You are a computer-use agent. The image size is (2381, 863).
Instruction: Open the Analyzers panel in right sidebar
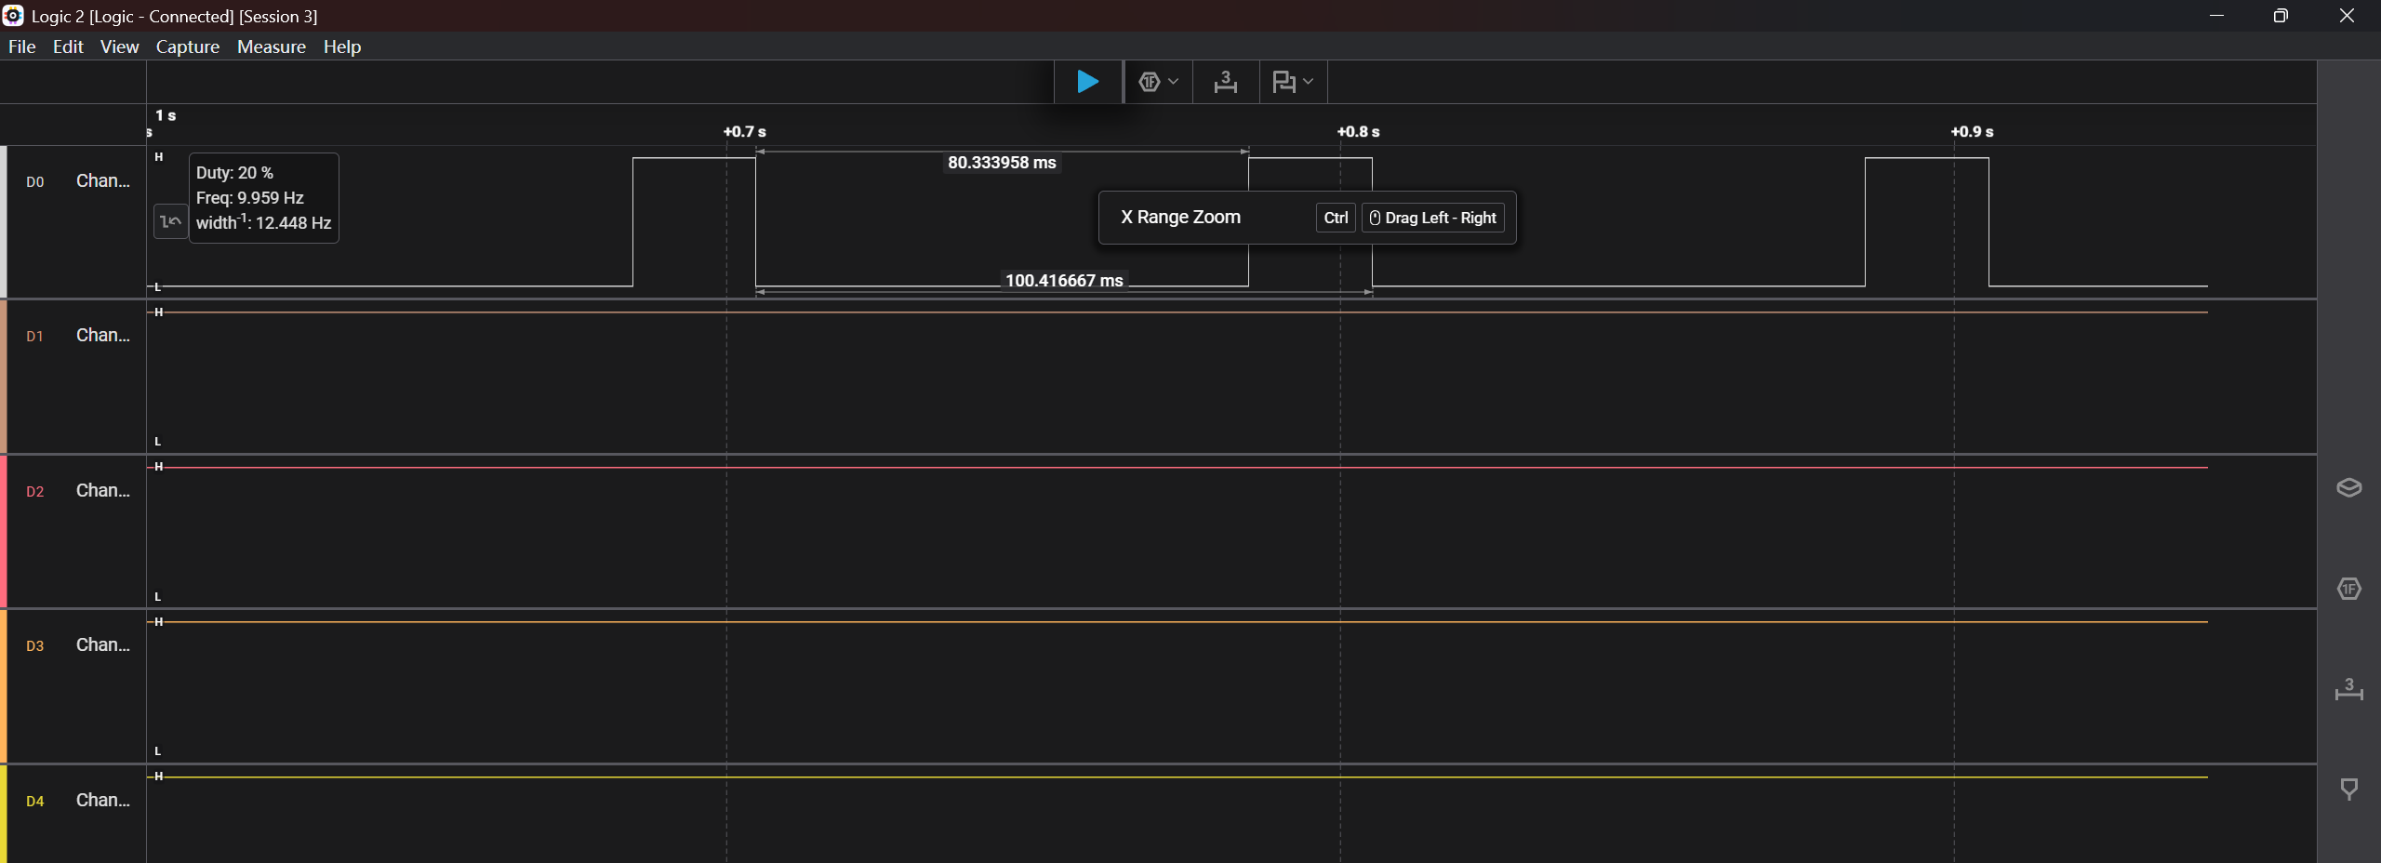(x=2348, y=589)
